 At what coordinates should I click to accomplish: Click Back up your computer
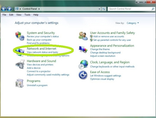click(39, 40)
